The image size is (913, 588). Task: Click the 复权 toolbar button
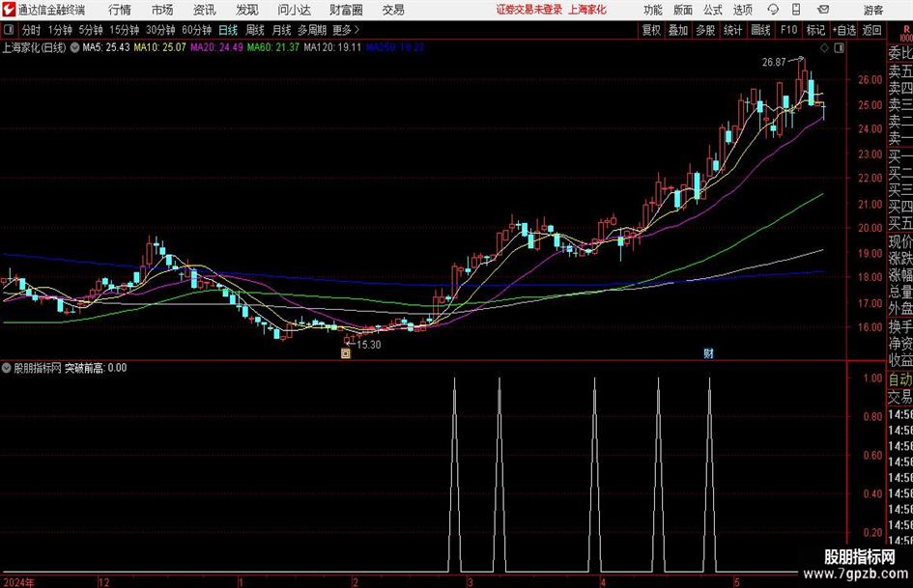pos(651,30)
